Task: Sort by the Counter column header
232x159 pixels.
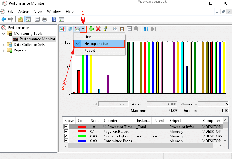Action: coord(118,121)
